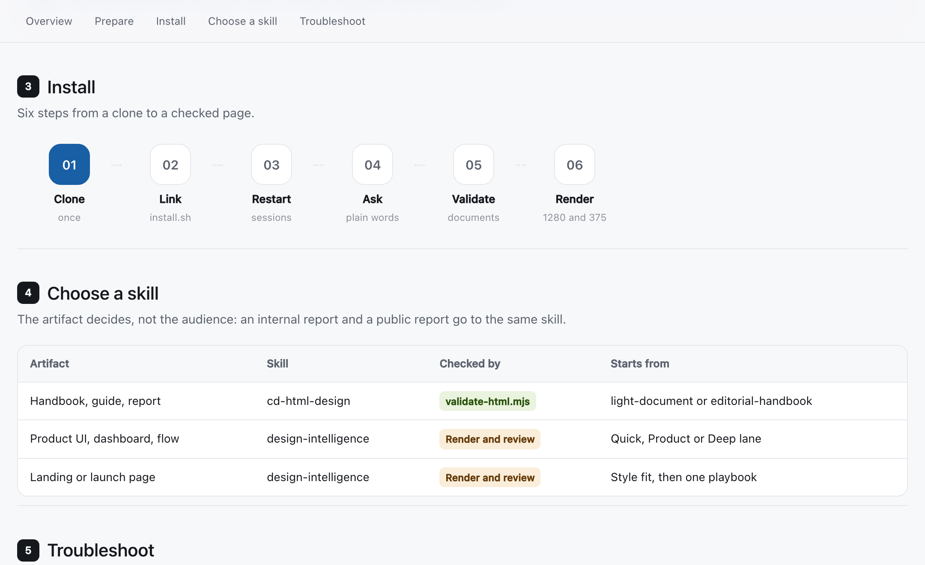Image resolution: width=925 pixels, height=565 pixels.
Task: Click design-intelligence in the Landing page row
Action: point(318,477)
